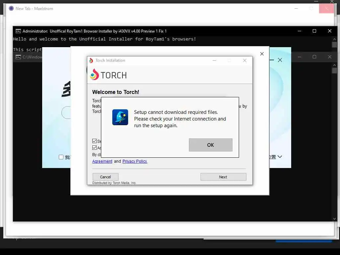Maximize the C:\Windows console window
Viewport: 340px width, 255px height.
pos(314,57)
